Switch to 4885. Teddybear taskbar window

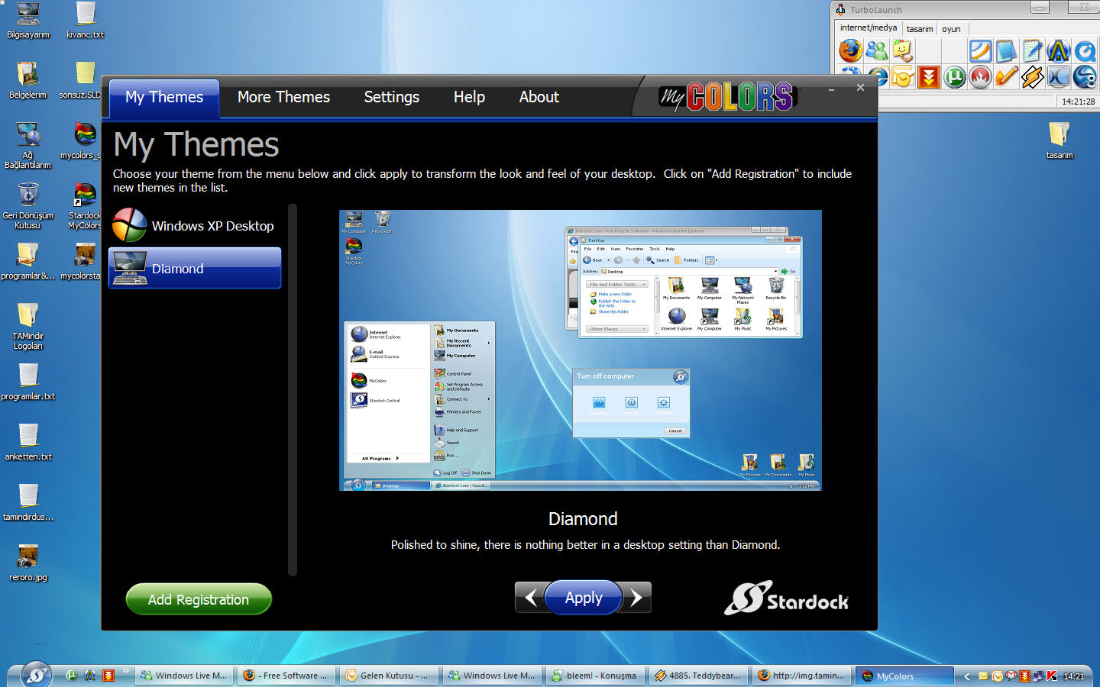click(x=699, y=676)
